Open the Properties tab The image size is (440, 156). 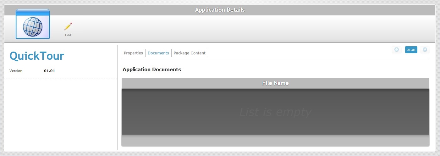[133, 53]
